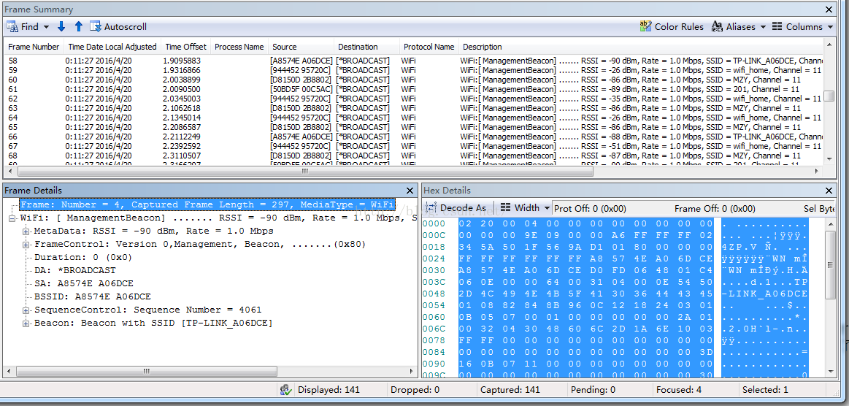This screenshot has width=849, height=406.
Task: Click the status bar capture icon
Action: [x=286, y=390]
